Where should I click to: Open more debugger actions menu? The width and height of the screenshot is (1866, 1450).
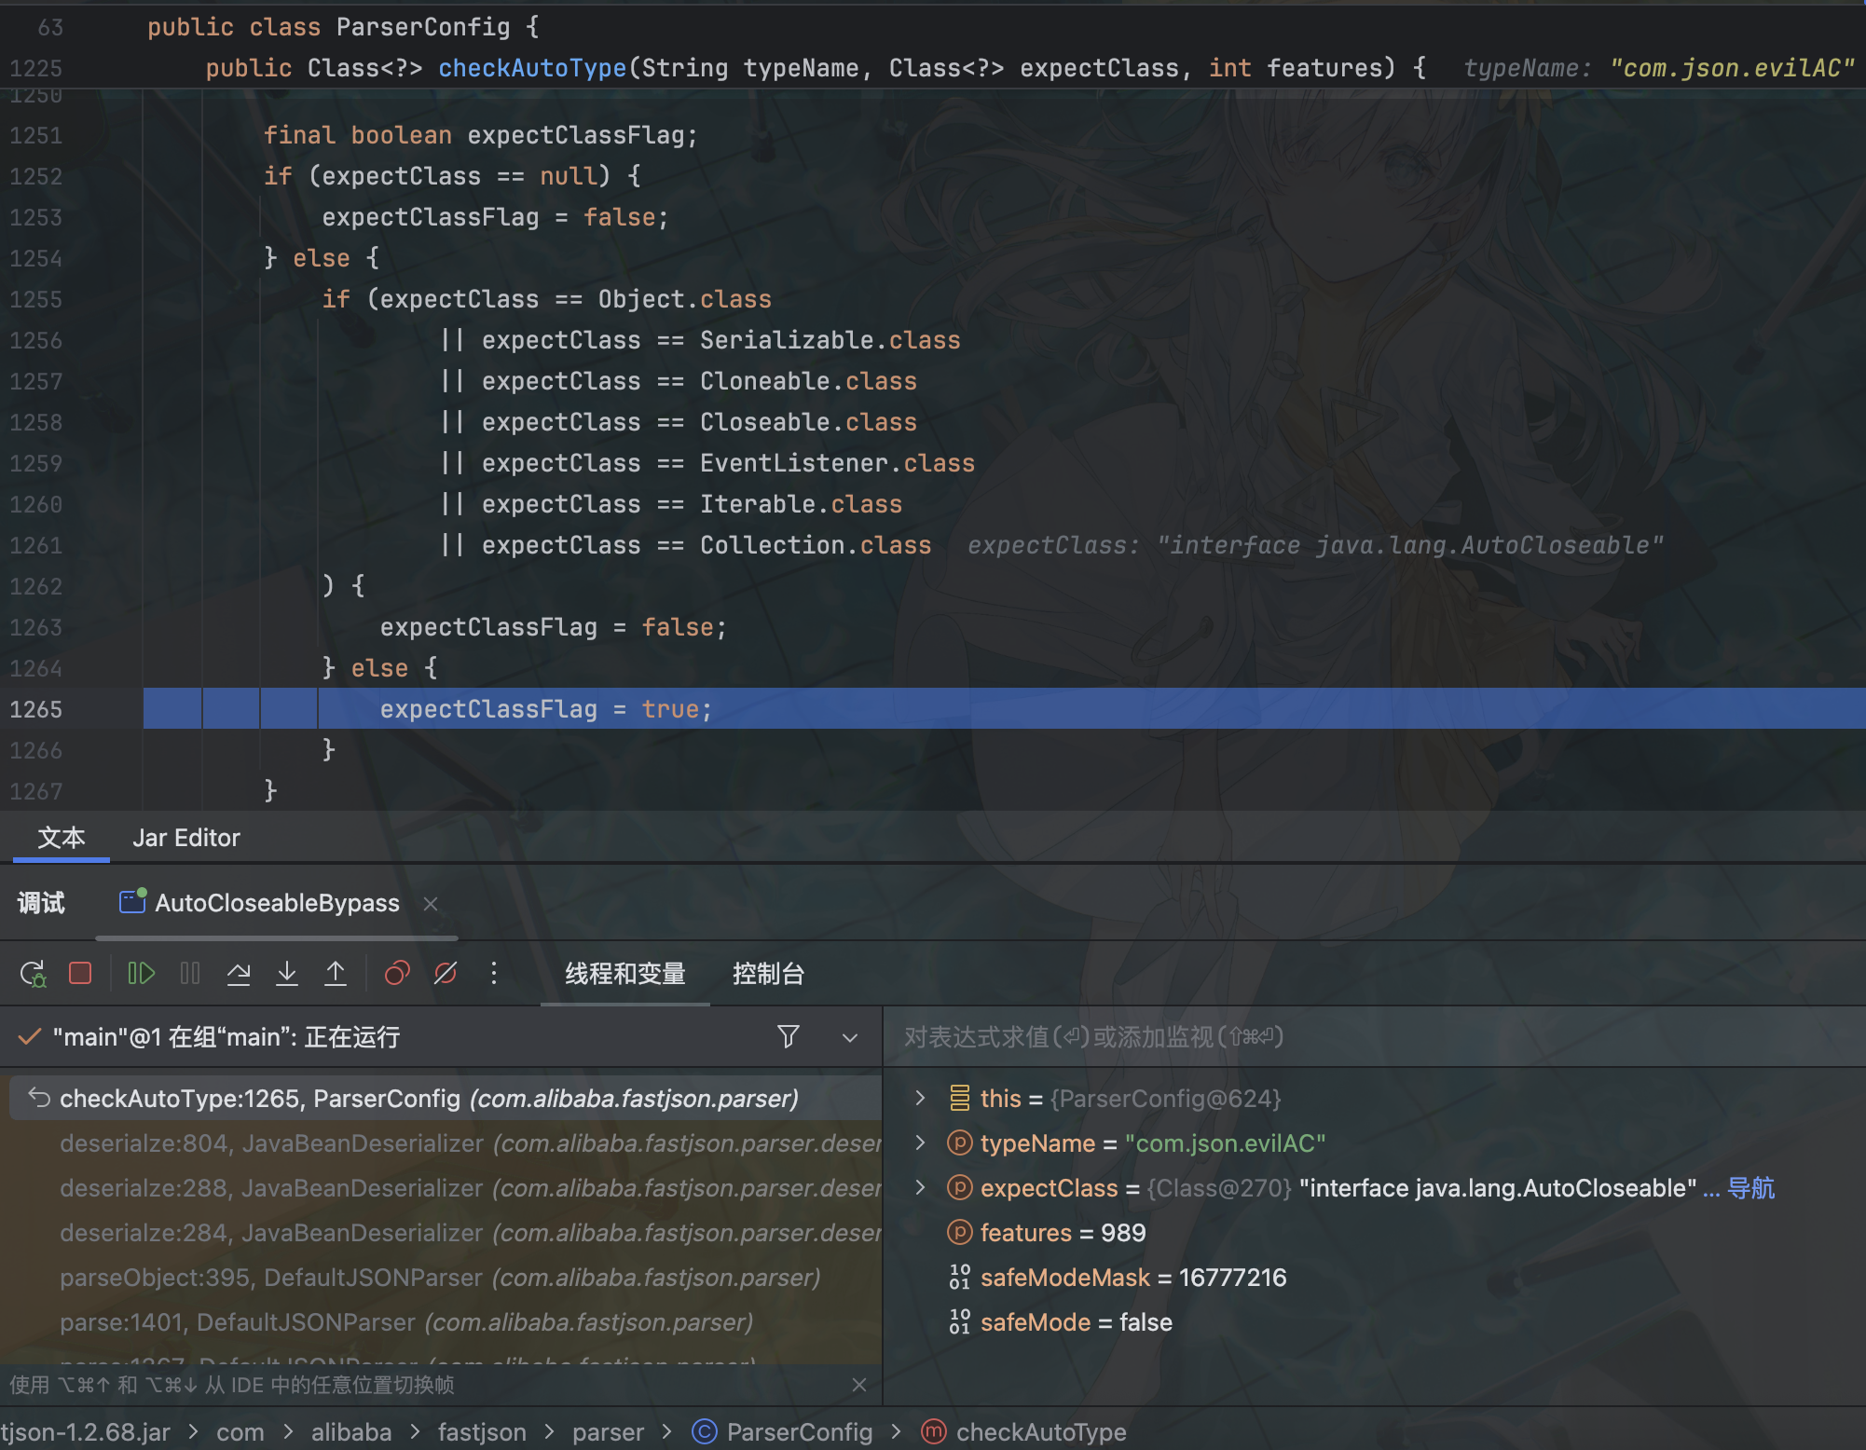point(494,974)
